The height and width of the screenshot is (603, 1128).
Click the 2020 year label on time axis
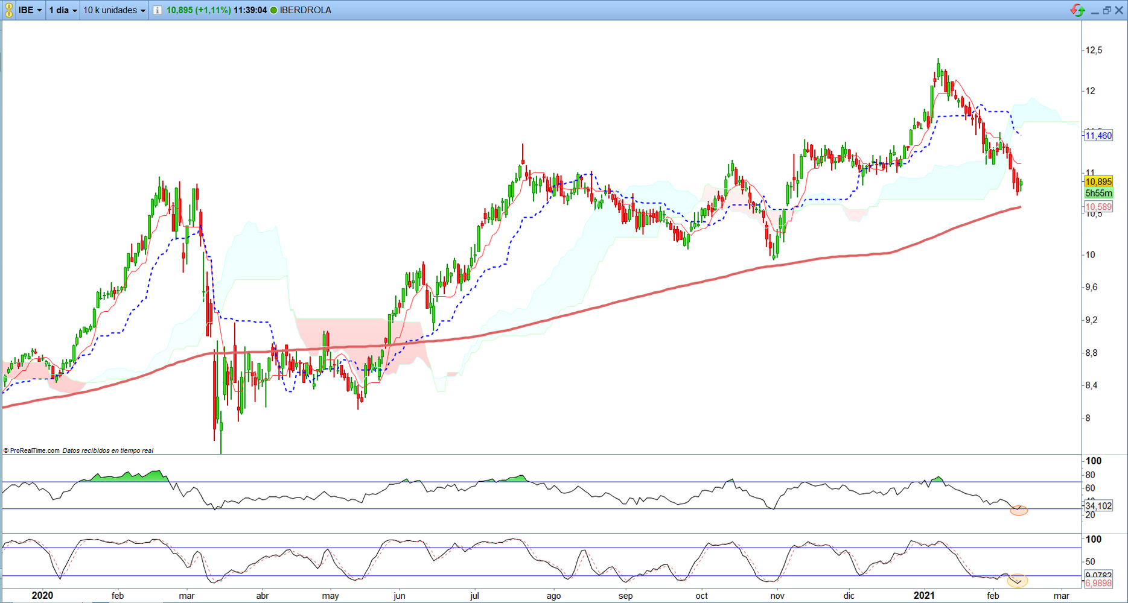coord(42,596)
